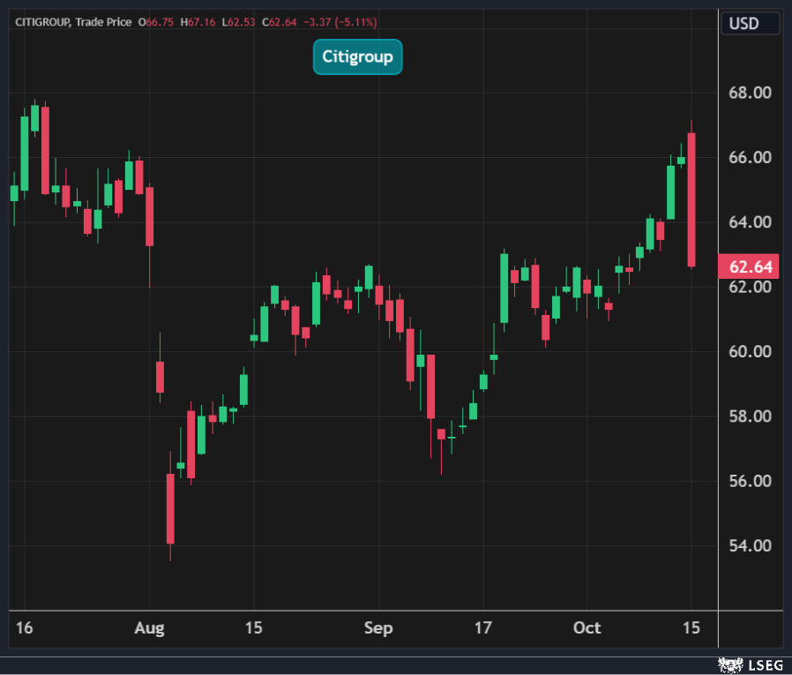
Task: Click 56.00 on the price axis
Action: [750, 481]
